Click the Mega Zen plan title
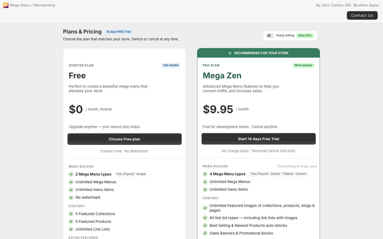Image resolution: width=383 pixels, height=239 pixels. point(222,76)
